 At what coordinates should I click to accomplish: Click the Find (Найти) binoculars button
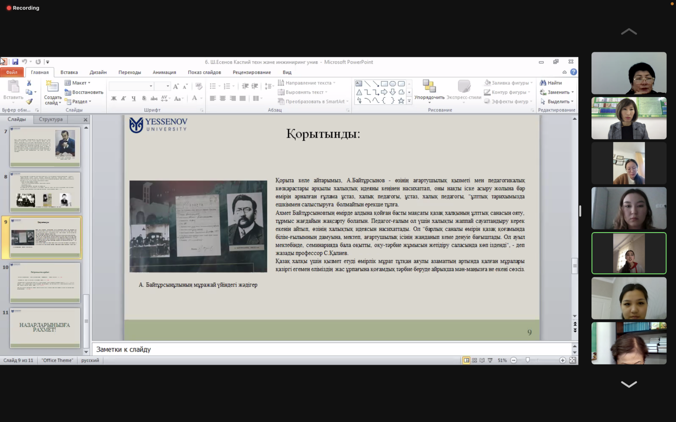[x=551, y=83]
